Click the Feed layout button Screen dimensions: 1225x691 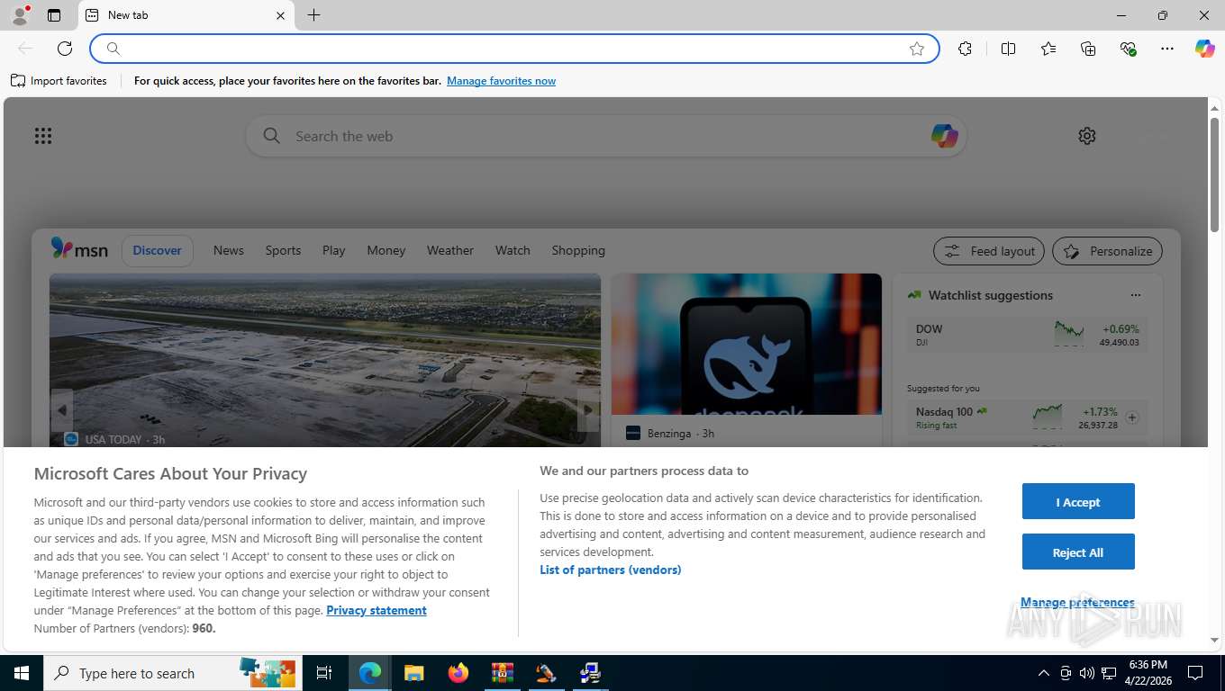(x=989, y=251)
